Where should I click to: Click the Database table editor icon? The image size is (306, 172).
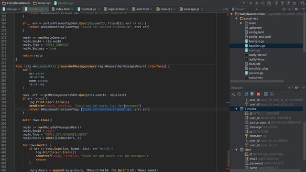[266, 95]
